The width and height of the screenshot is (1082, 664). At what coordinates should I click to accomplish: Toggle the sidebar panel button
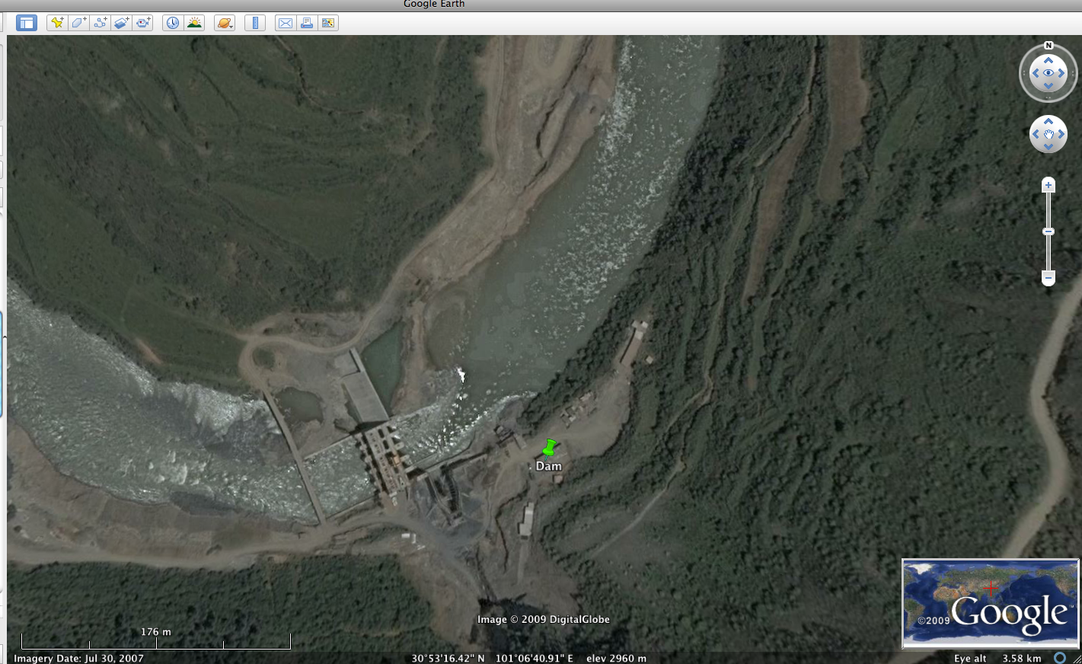coord(27,23)
